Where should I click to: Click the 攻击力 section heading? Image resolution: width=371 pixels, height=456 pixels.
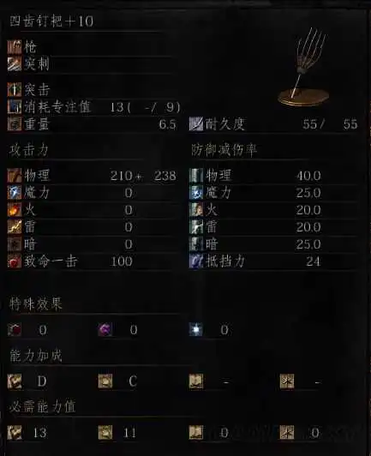pos(28,150)
